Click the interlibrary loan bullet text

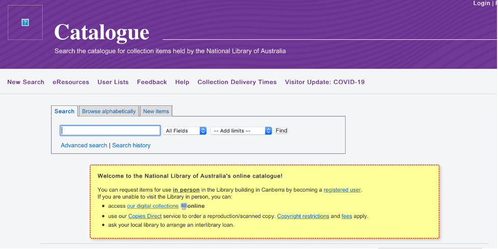[x=171, y=225]
